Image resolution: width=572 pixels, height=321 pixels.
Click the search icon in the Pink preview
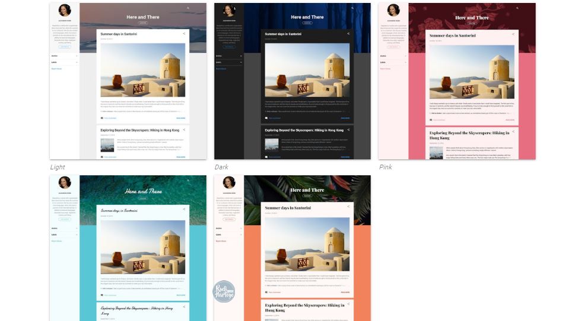(x=517, y=8)
